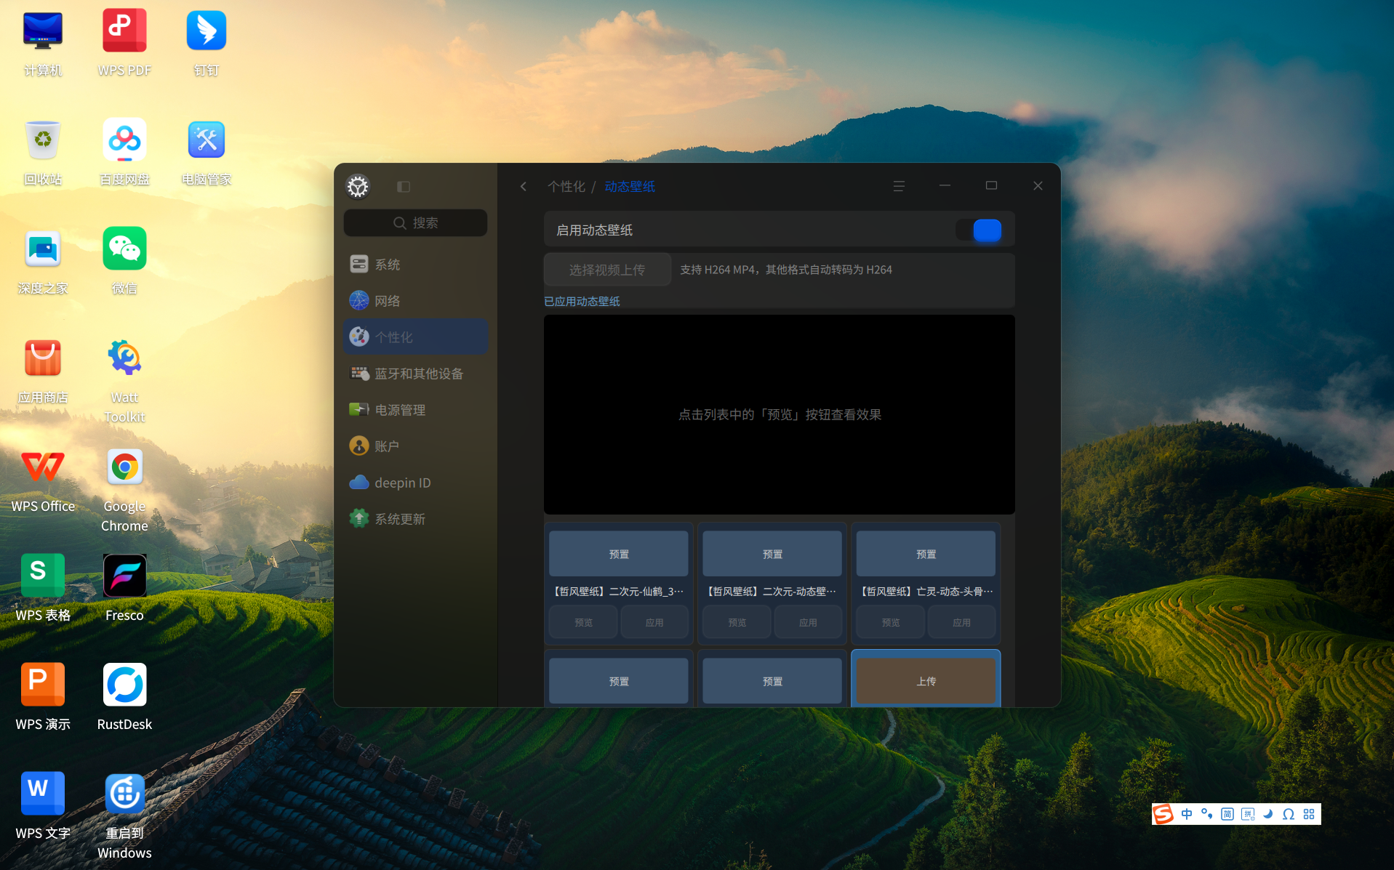Select the 上传 wallpaper thumbnail
Viewport: 1394px width, 870px height.
926,681
